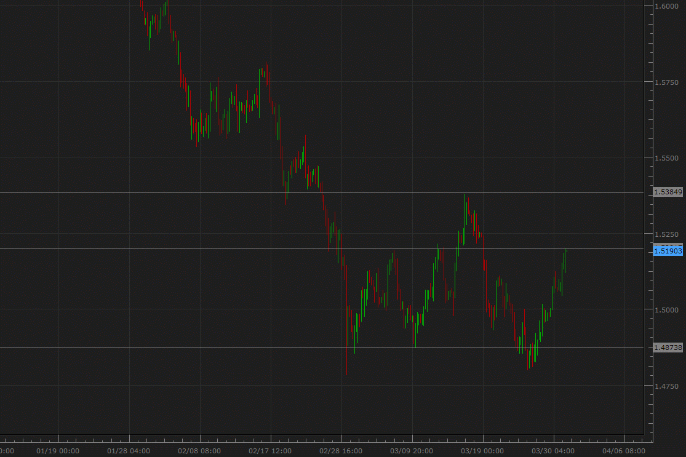The image size is (686, 457).
Task: Click the 1.48738 price level tag
Action: coord(669,347)
